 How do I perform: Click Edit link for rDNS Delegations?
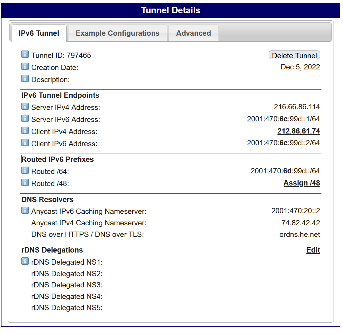[x=313, y=250]
